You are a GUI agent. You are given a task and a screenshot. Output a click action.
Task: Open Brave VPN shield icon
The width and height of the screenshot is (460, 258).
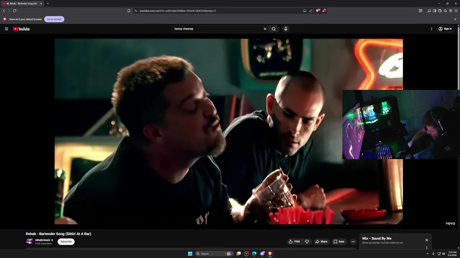click(x=451, y=11)
